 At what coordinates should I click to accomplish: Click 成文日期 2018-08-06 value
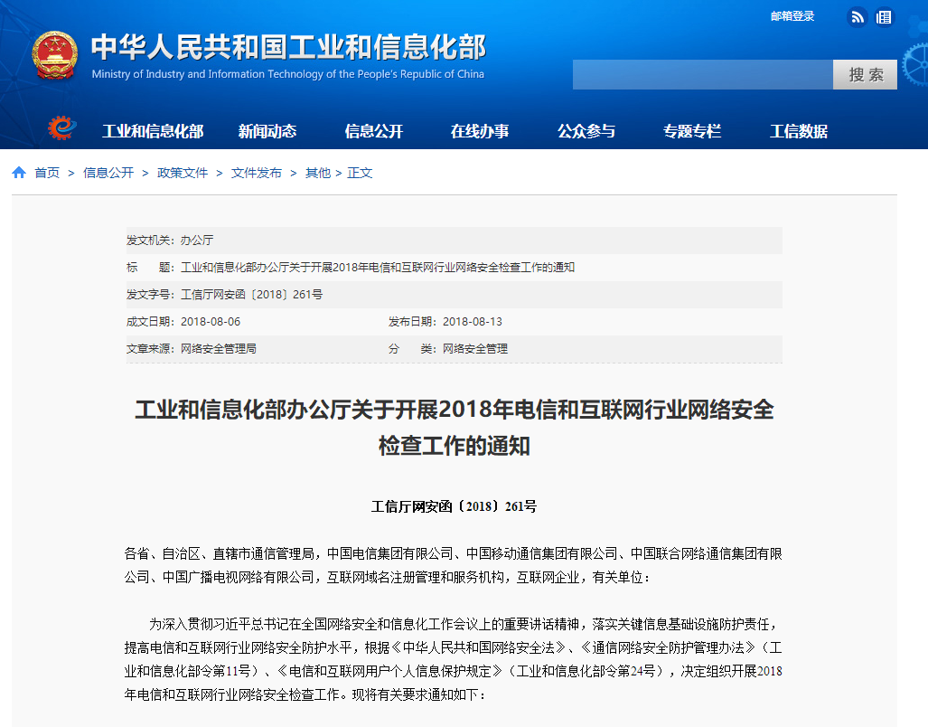[211, 322]
